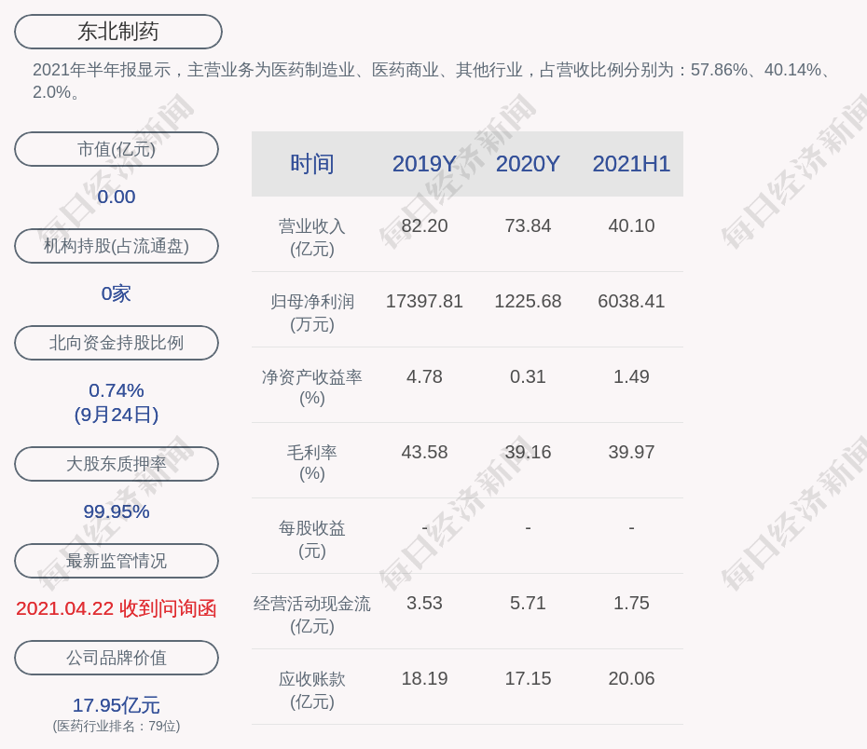This screenshot has height=749, width=867.
Task: Click the 东北制药 company name pill
Action: 118,32
